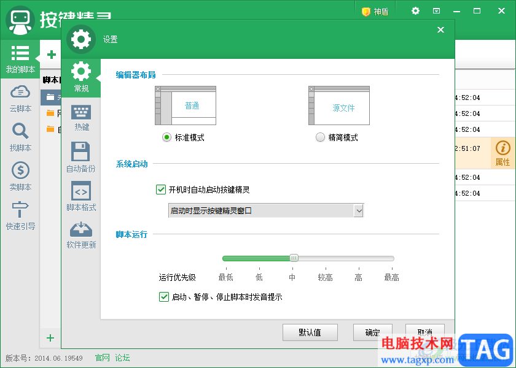Screen dimensions: 516x368
Task: Select the highlighted folder in script tree
Action: click(51, 98)
